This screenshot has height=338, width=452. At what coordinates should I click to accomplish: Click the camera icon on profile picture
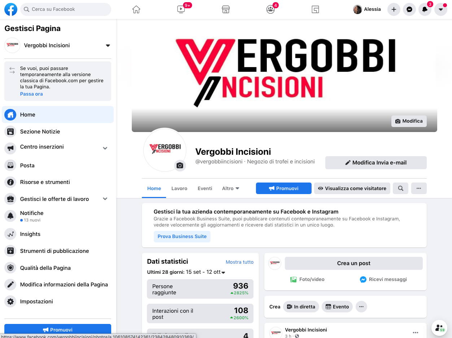(180, 166)
